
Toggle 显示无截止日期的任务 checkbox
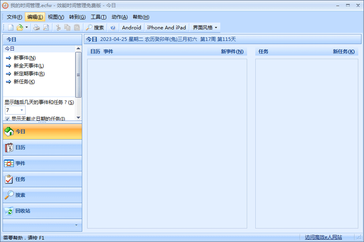point(7,119)
